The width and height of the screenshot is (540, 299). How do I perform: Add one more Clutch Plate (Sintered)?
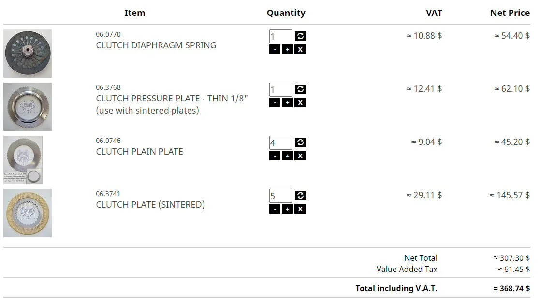point(287,209)
